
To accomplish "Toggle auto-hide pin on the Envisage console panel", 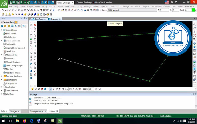I will pyautogui.click(x=194, y=94).
